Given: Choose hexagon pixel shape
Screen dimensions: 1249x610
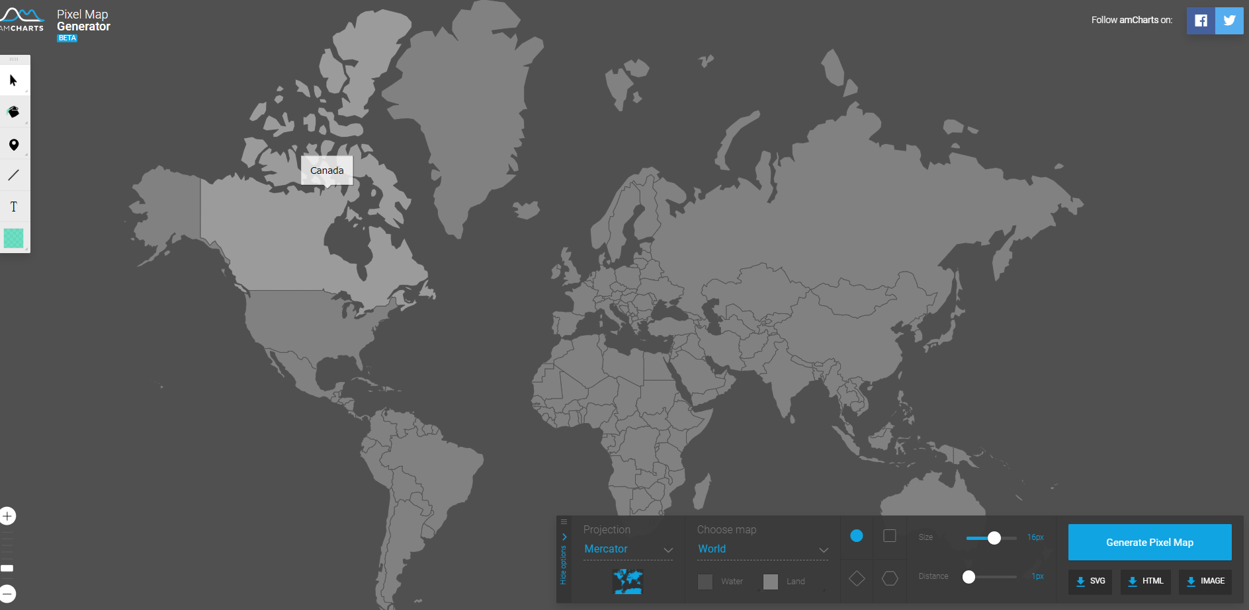Looking at the screenshot, I should [x=890, y=579].
